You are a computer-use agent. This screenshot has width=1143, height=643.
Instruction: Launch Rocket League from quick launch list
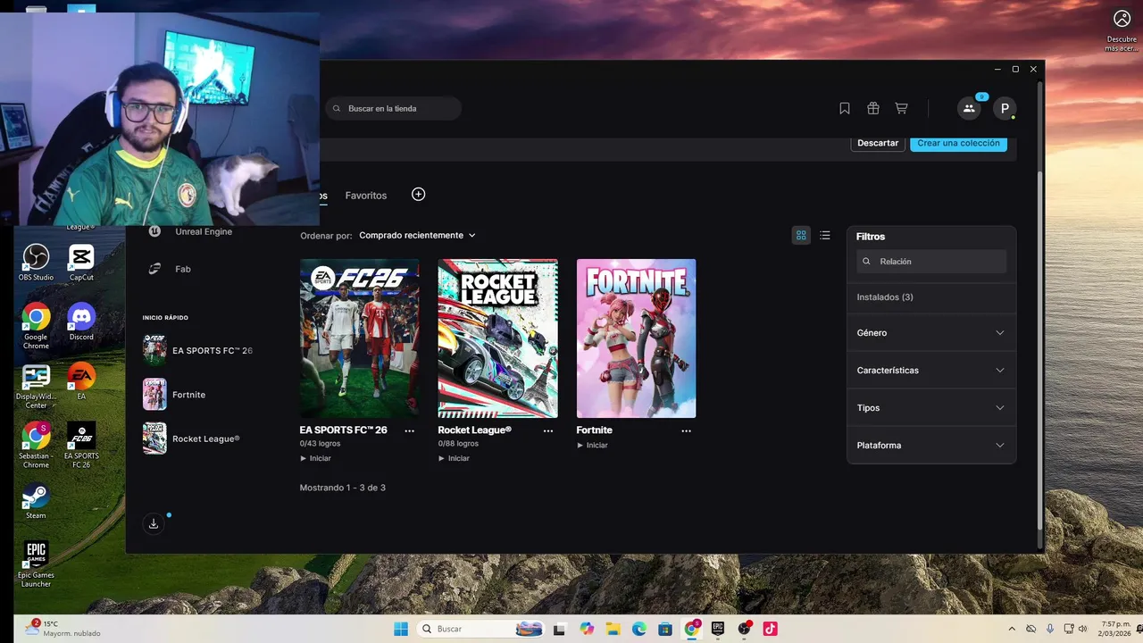point(192,438)
